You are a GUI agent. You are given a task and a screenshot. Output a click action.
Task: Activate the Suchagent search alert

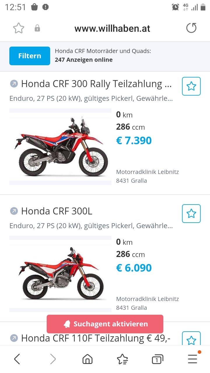point(105,324)
